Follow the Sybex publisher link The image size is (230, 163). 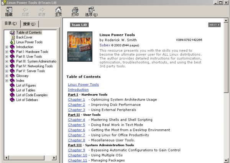click(x=104, y=45)
